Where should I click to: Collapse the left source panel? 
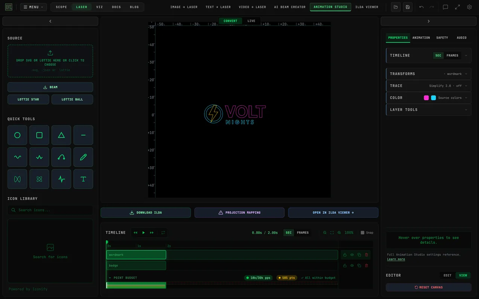pos(51,21)
